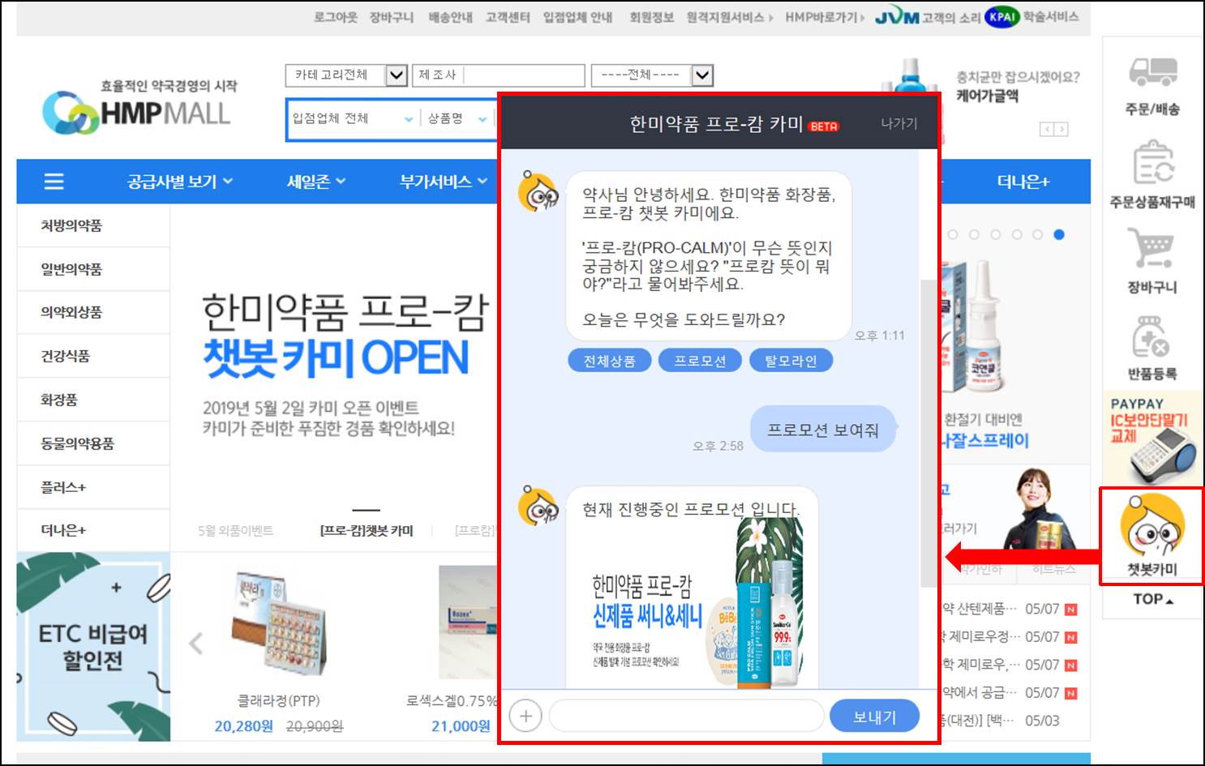Click the chat message input field
1205x766 pixels.
[x=687, y=716]
